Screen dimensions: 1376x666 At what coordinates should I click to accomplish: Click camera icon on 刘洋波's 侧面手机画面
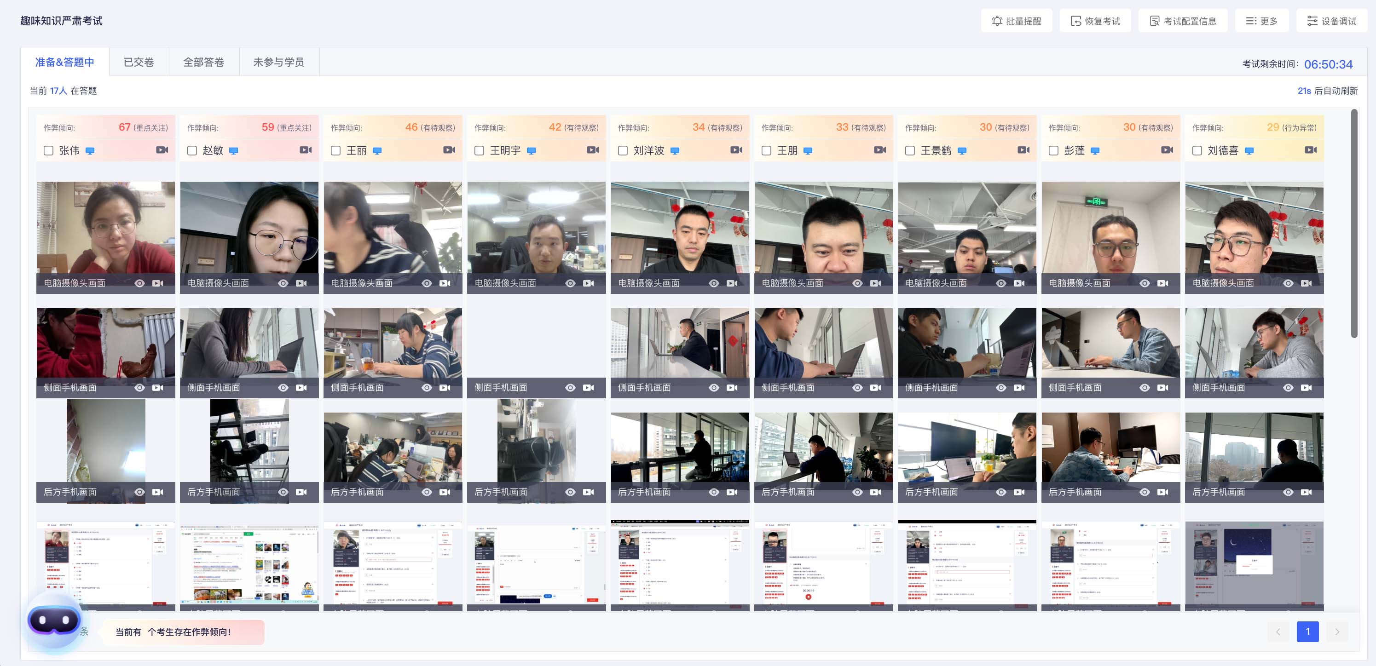pos(732,388)
